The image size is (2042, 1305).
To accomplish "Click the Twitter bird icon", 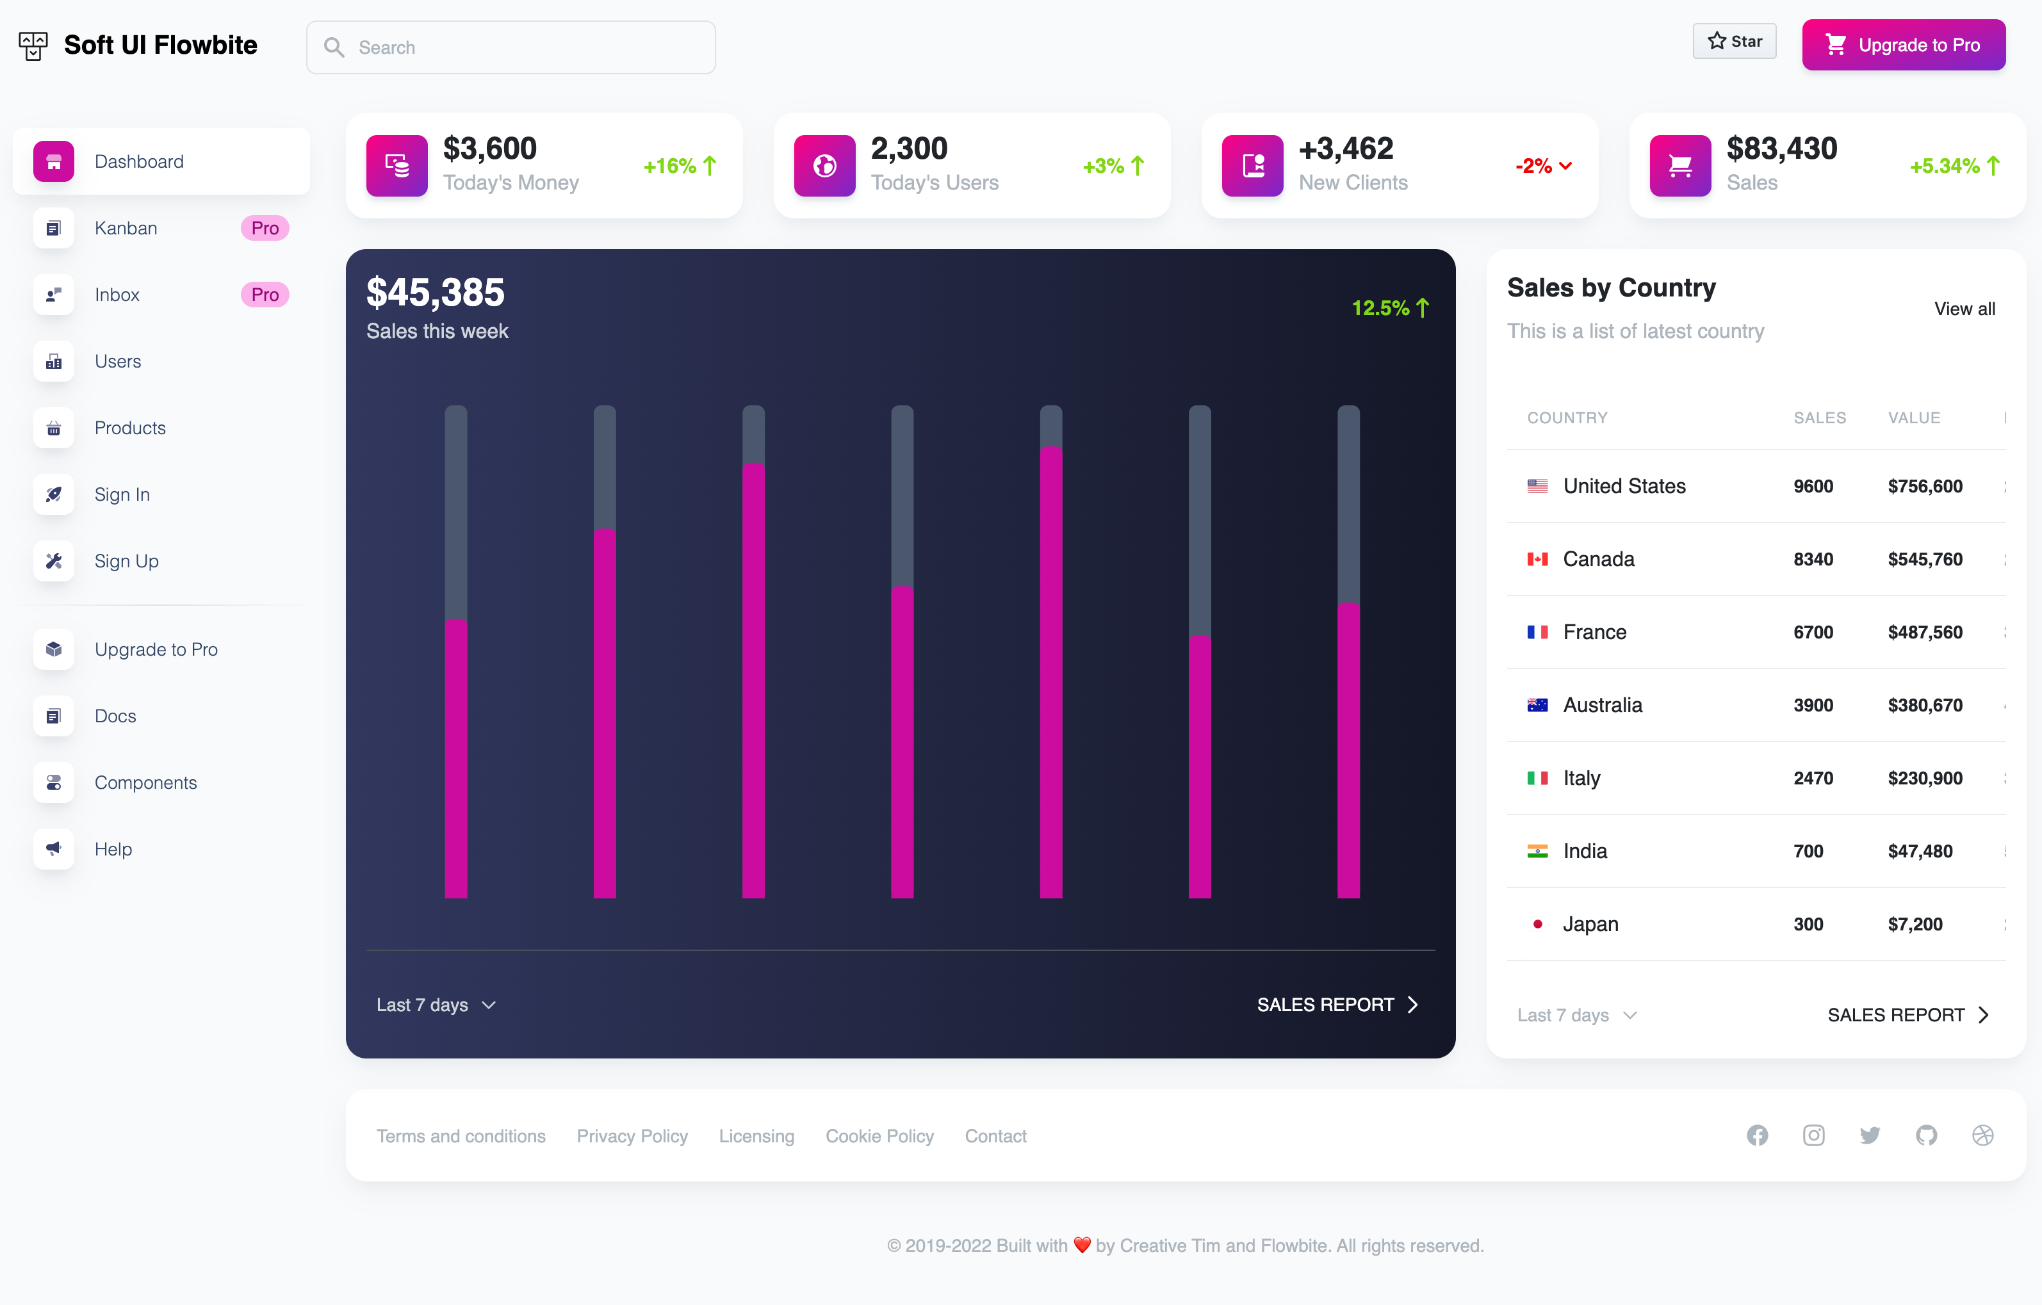I will [1870, 1135].
